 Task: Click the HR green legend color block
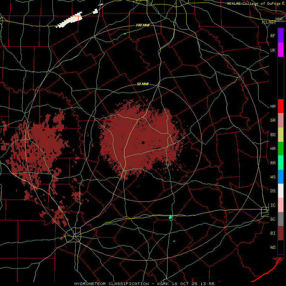281,148
